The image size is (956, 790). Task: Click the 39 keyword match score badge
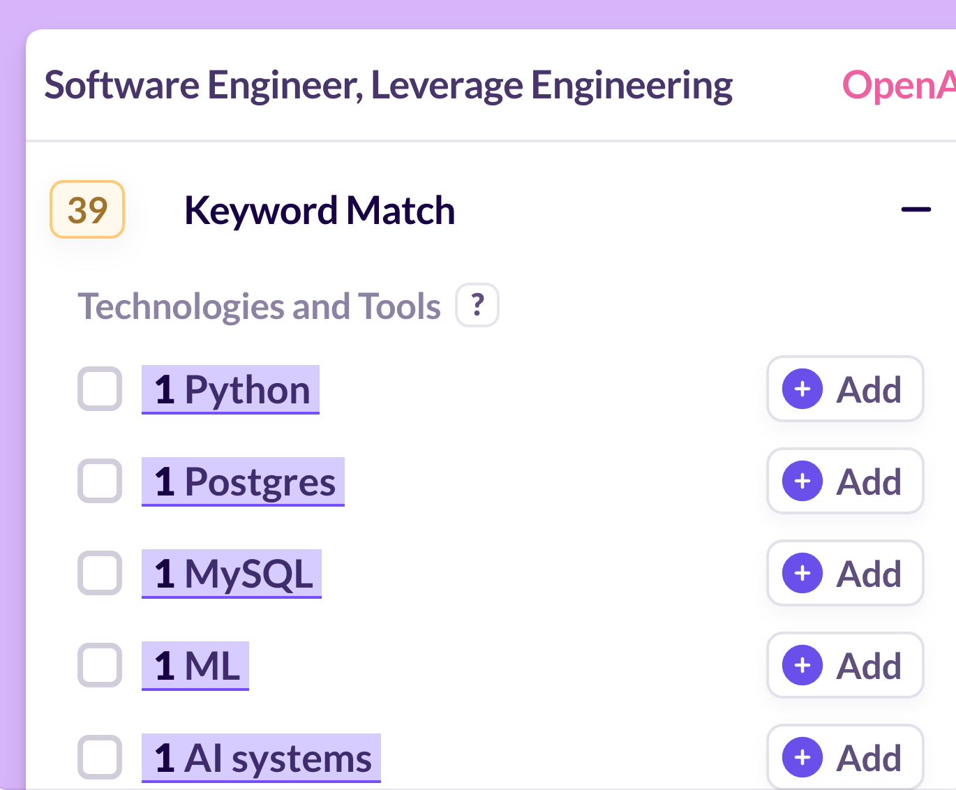(87, 209)
